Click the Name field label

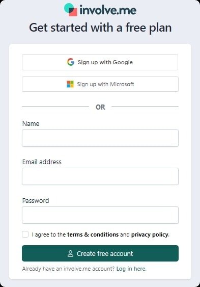coord(31,123)
